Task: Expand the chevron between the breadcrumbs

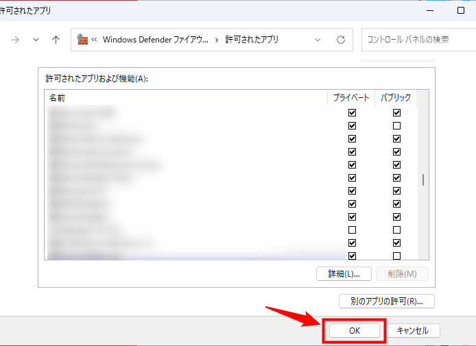Action: click(x=217, y=40)
